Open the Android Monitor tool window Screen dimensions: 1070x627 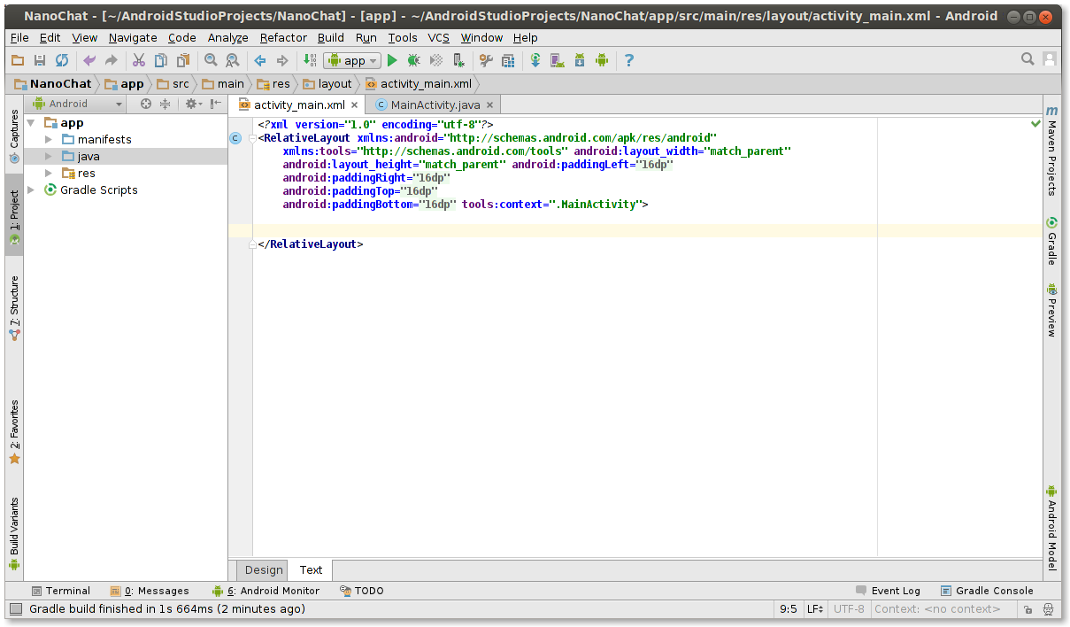point(266,591)
